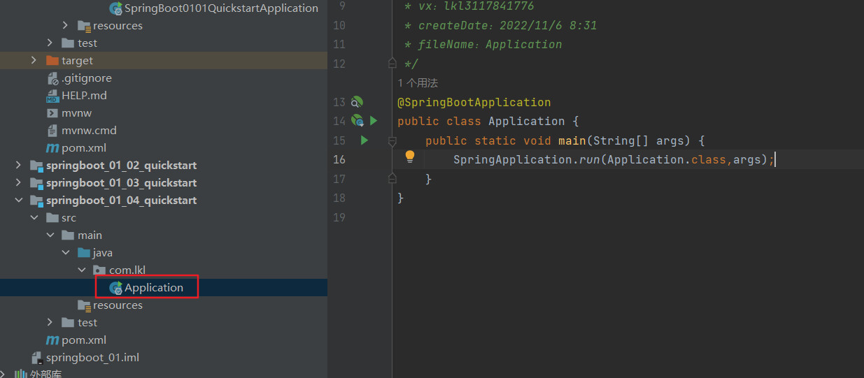
Task: Open the yellow light bulb quick-fix
Action: click(410, 157)
